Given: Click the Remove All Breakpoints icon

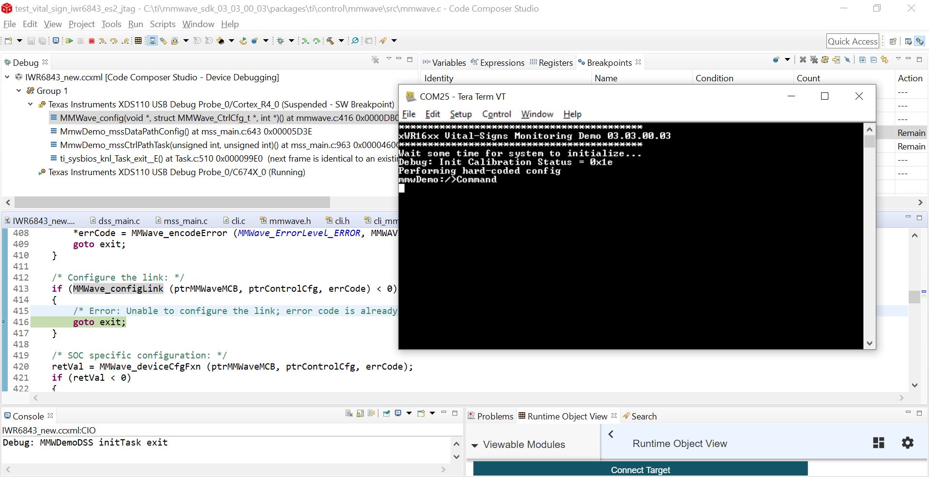Looking at the screenshot, I should (x=814, y=60).
